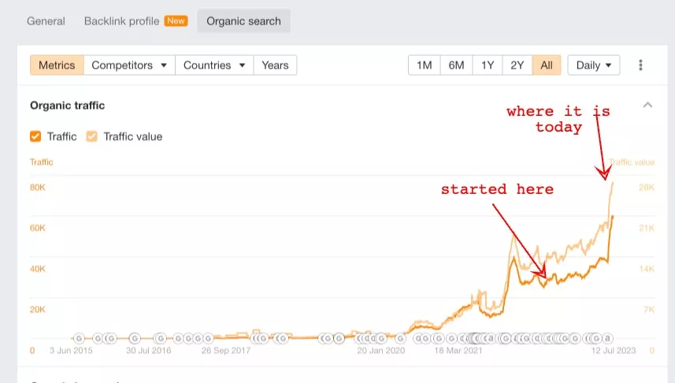675x383 pixels.
Task: Select the Organic search tab
Action: tap(243, 21)
